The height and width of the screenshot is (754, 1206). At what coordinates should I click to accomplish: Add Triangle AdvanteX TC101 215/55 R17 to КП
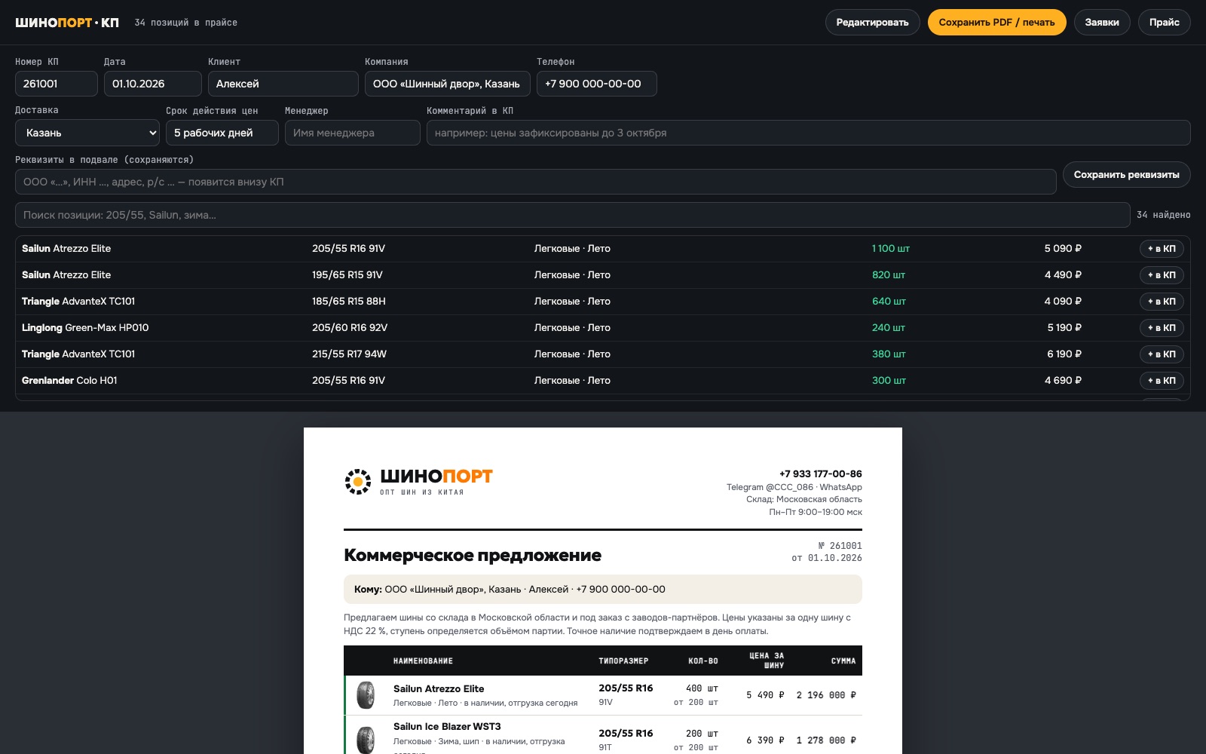[x=1162, y=354]
